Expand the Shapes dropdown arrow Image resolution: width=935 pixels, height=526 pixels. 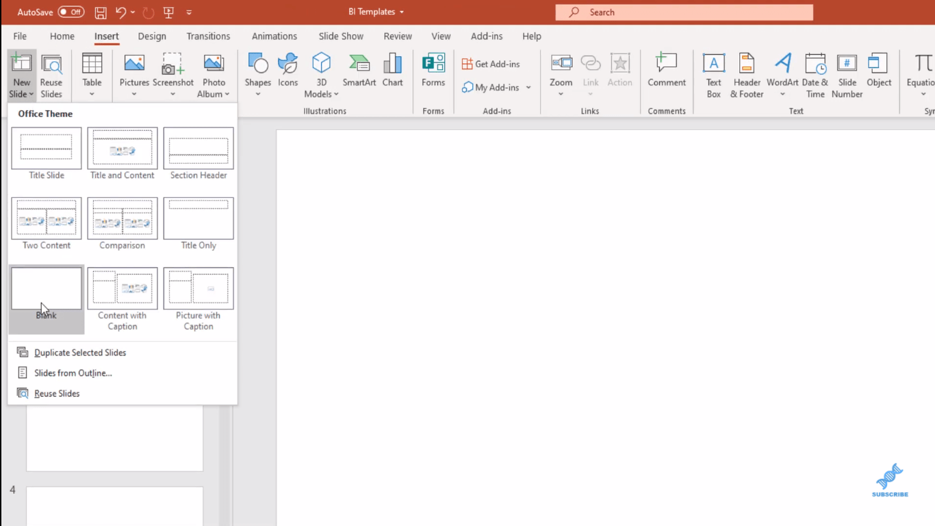(x=258, y=95)
